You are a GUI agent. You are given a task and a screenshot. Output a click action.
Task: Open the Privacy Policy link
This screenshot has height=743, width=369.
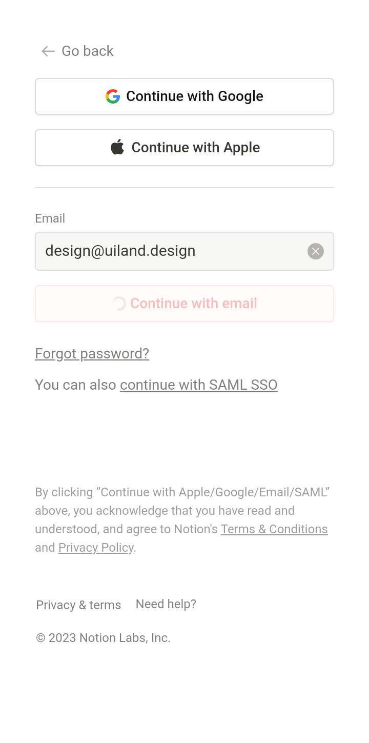(x=96, y=548)
